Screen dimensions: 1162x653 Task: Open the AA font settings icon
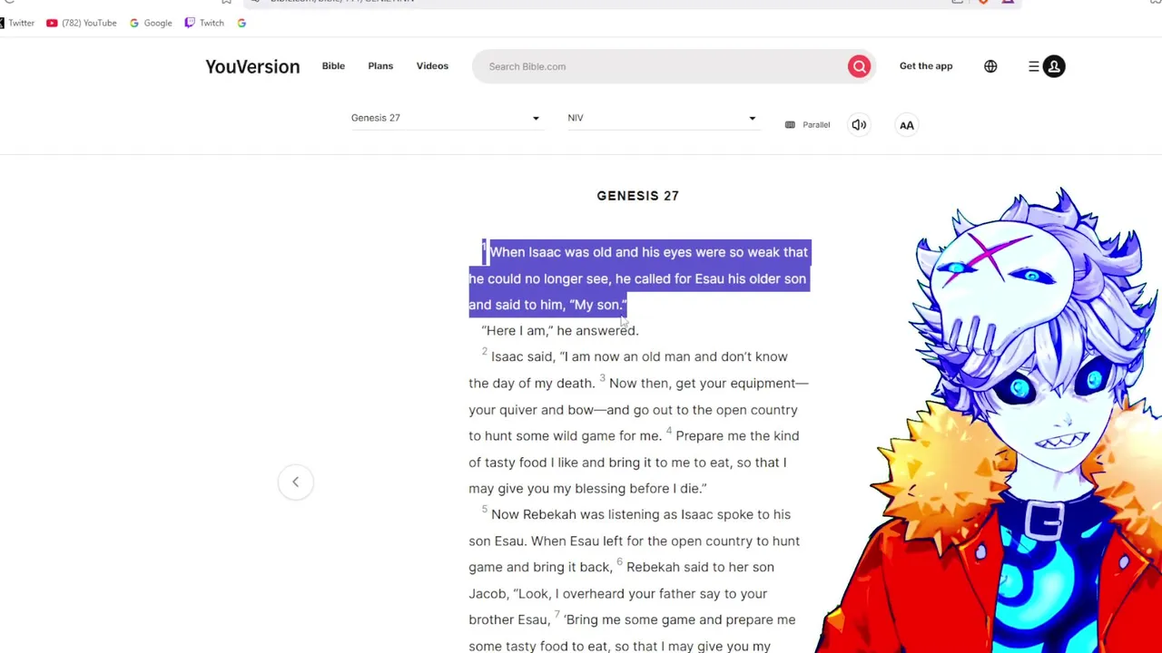point(907,125)
